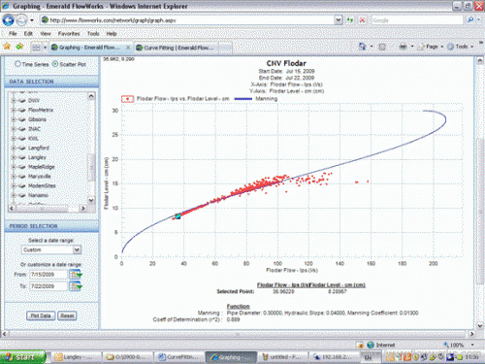Screen dimensions: 485x364
Task: Click the Refresh page icon
Action: [350, 20]
